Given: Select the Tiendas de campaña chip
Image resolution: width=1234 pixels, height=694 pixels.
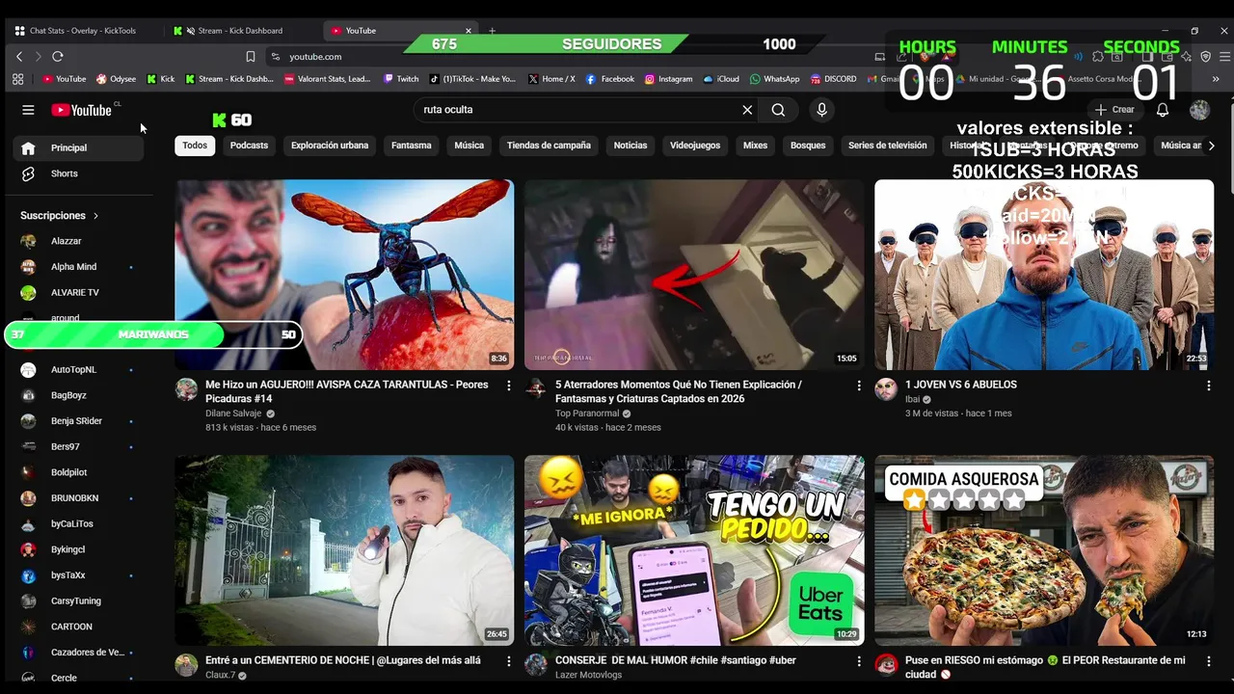Looking at the screenshot, I should pos(549,146).
